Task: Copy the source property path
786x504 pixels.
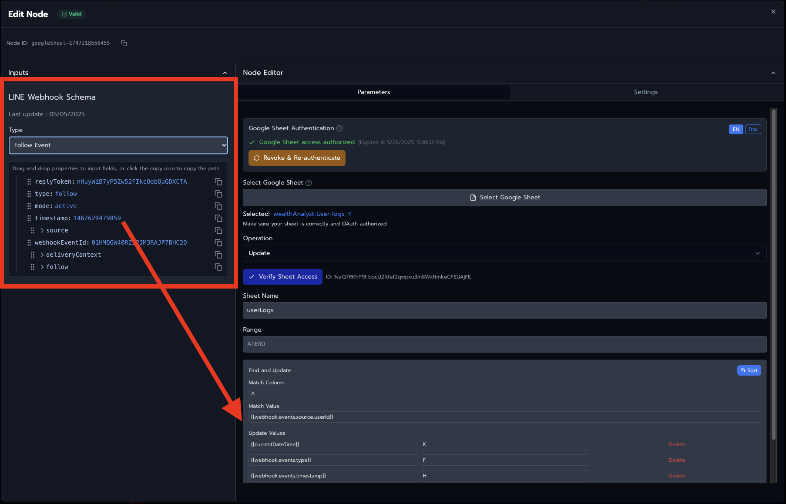Action: (x=218, y=231)
